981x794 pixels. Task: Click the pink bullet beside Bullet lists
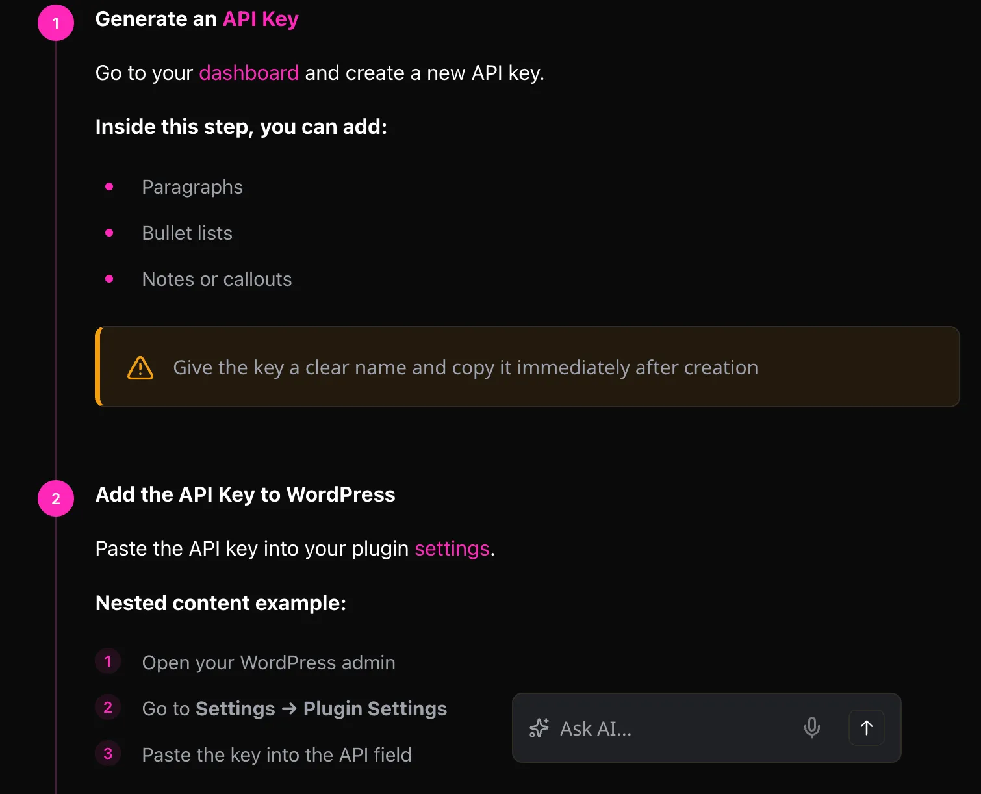coord(109,233)
